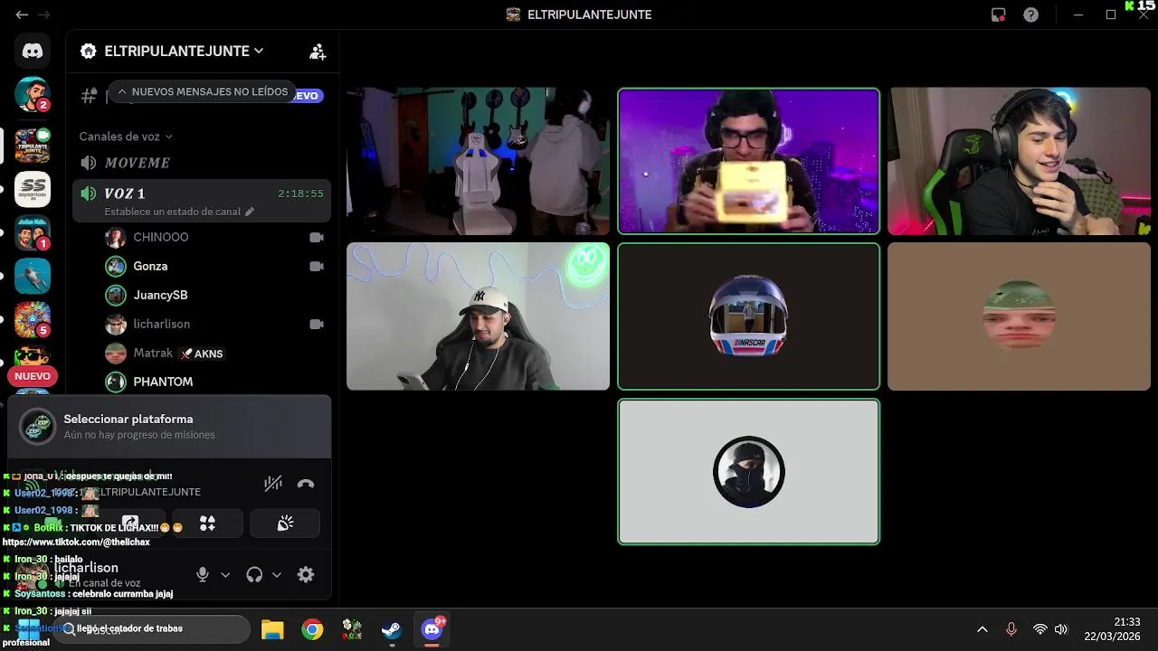Collapse the Canales de voz category

coord(126,137)
